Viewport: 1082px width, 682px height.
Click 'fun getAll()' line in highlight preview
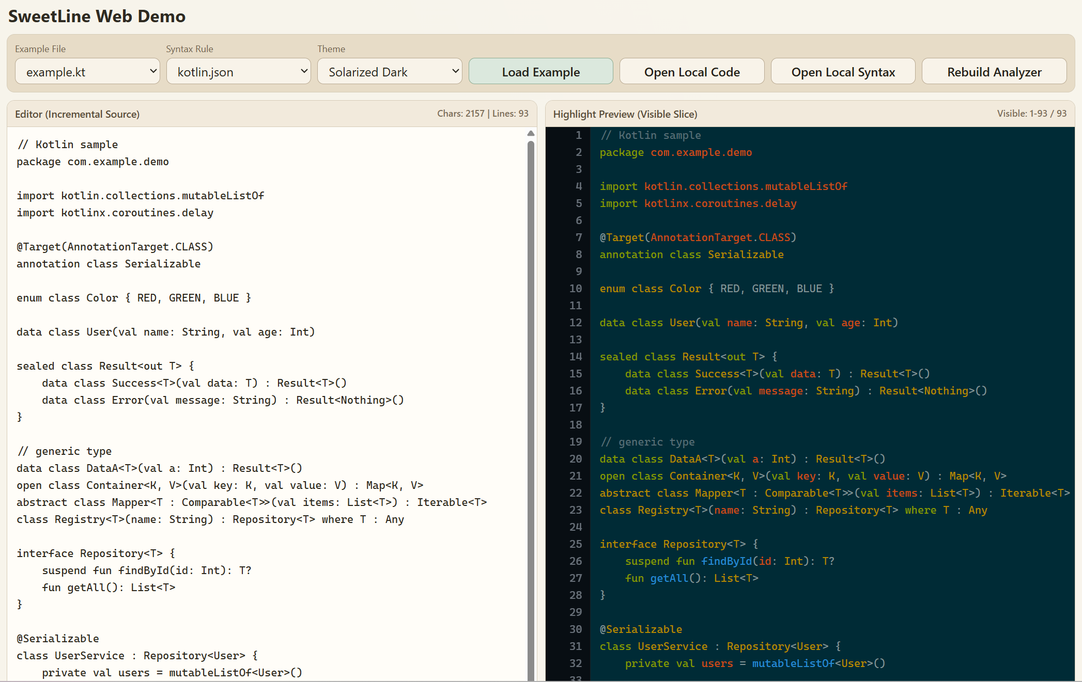(692, 578)
